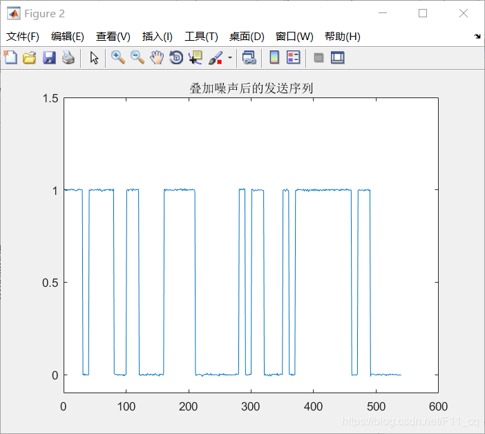Click the Link Plot icon
The width and height of the screenshot is (485, 434).
(249, 57)
